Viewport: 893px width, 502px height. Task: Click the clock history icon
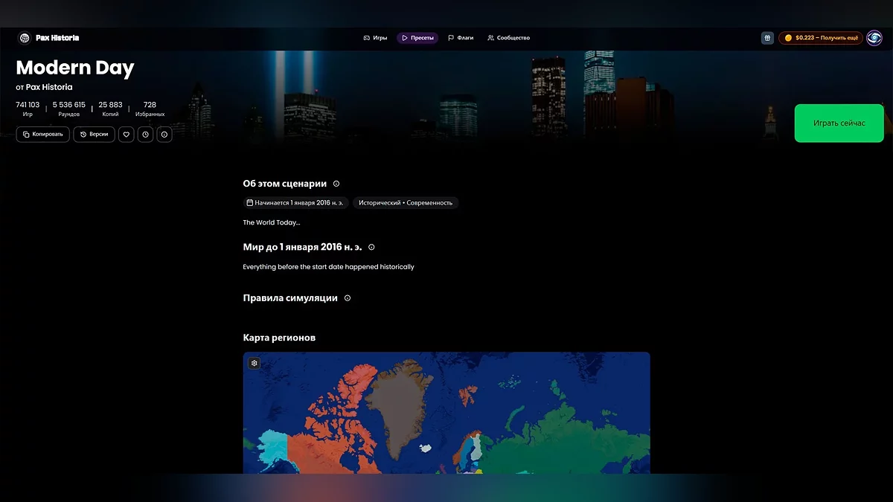145,135
